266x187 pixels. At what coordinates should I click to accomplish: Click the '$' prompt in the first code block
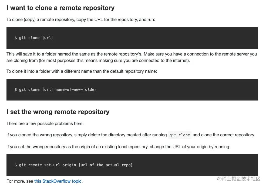(x=16, y=38)
